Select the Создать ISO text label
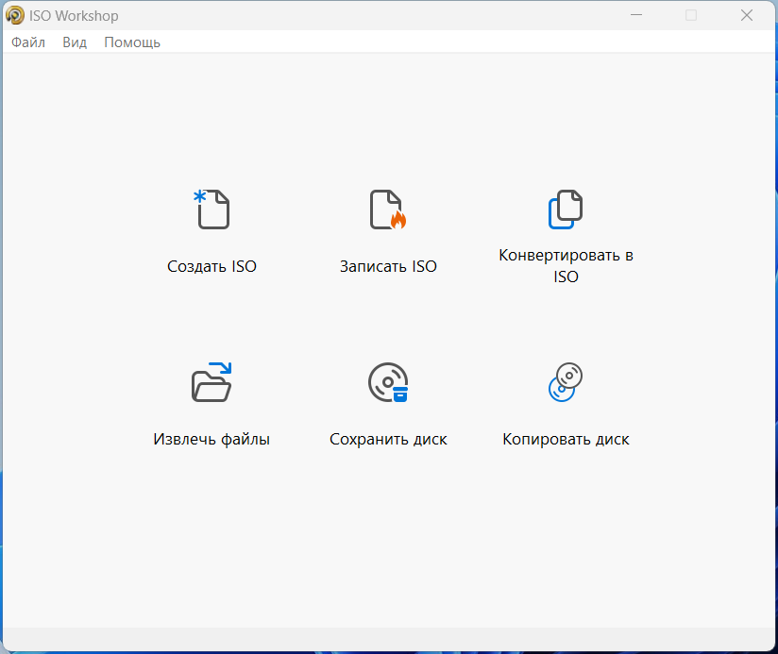Image resolution: width=778 pixels, height=654 pixels. [x=211, y=266]
